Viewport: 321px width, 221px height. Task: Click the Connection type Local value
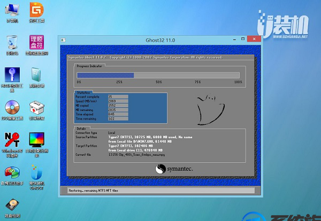(112, 133)
